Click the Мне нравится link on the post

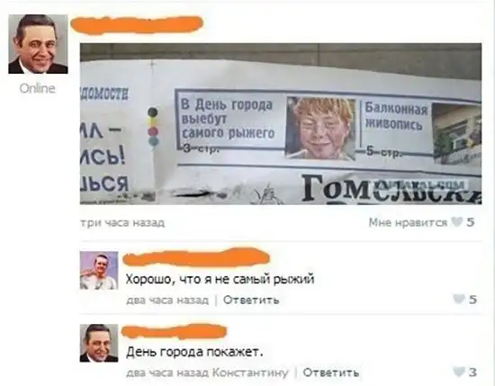(x=408, y=222)
